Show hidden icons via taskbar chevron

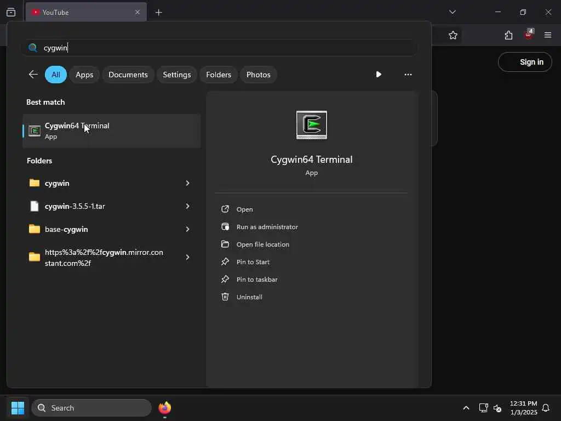[x=466, y=408]
